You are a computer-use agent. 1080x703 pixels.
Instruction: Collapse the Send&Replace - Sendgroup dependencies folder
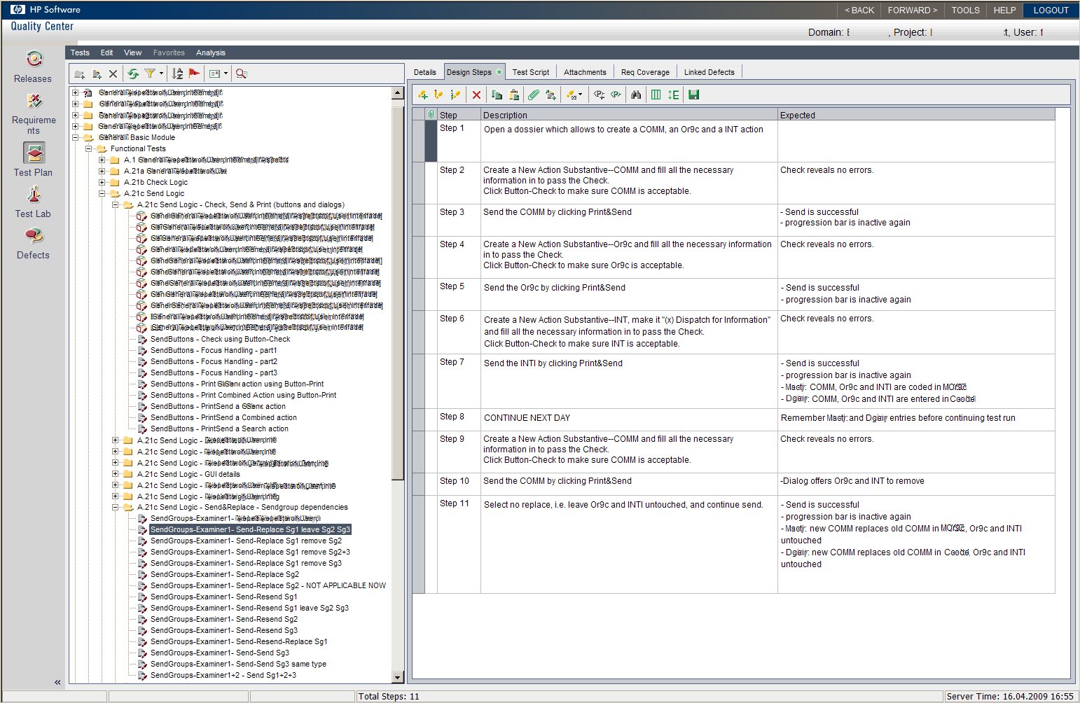pyautogui.click(x=116, y=508)
